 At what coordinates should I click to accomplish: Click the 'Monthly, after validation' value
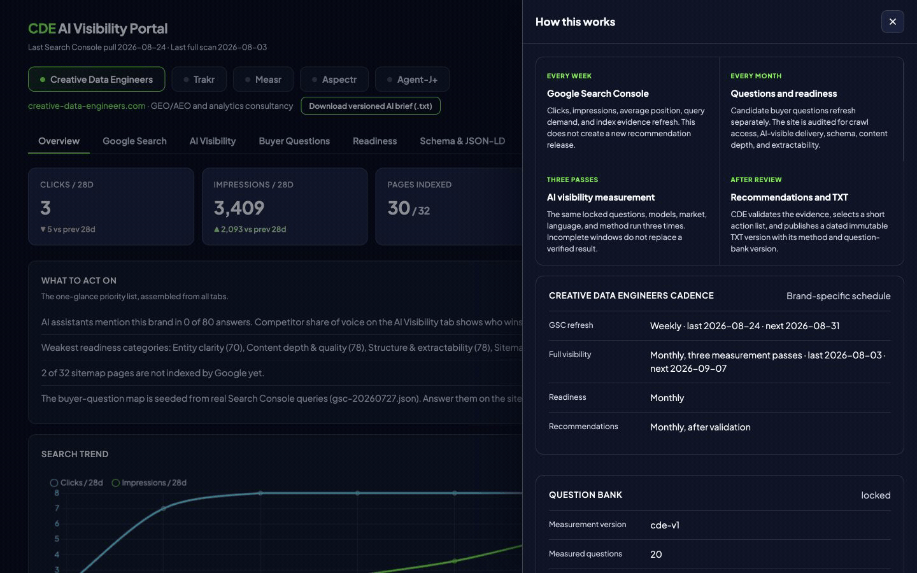[x=700, y=427]
